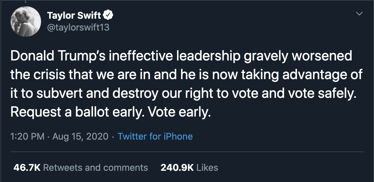Click the Likes label
This screenshot has width=374, height=182.
click(208, 167)
